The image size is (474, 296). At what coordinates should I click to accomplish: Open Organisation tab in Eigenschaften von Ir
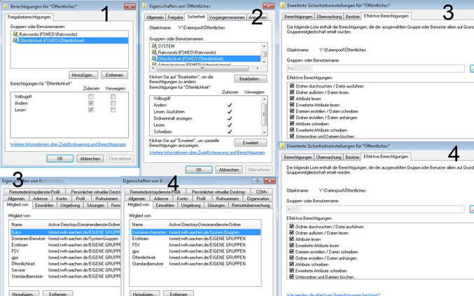pos(258,199)
